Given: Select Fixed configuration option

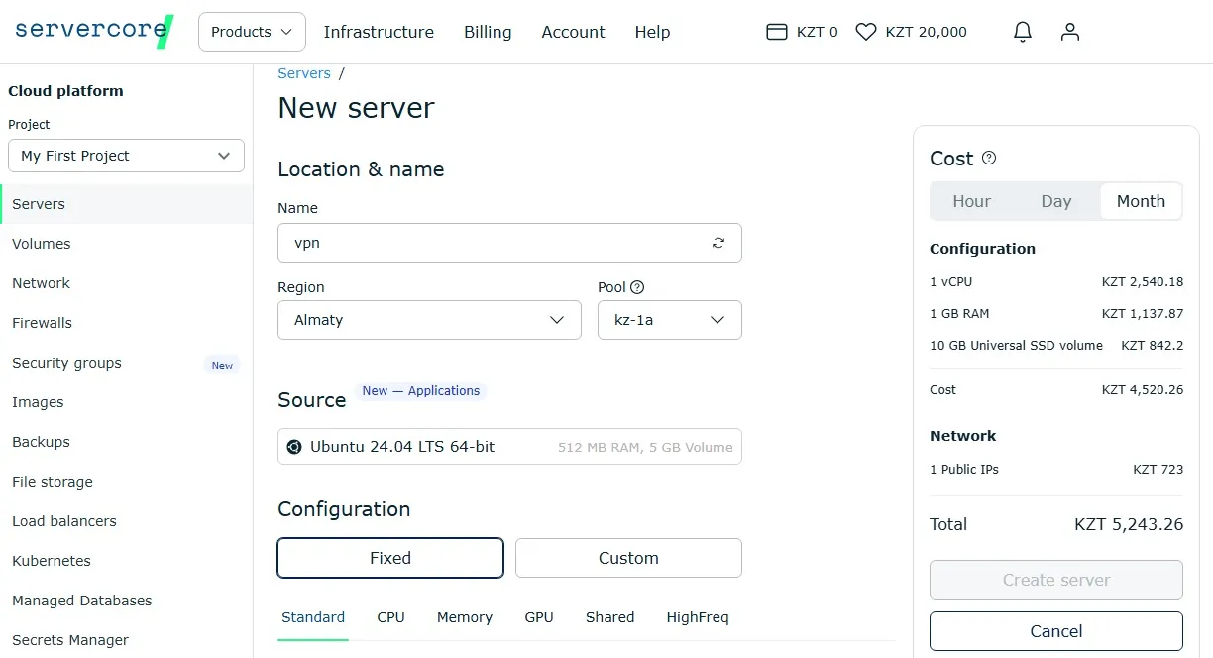Looking at the screenshot, I should tap(390, 558).
